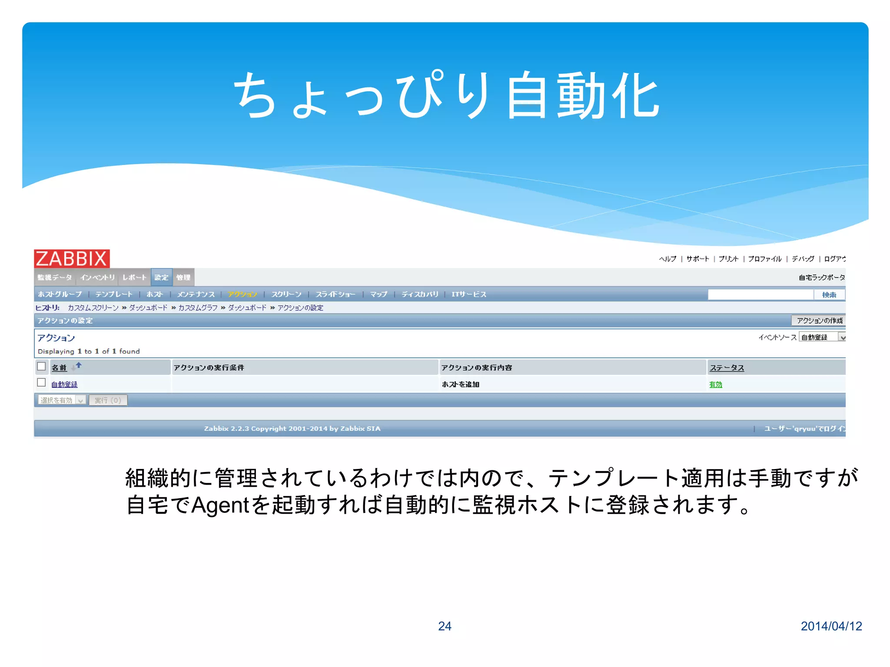Open the サポート link
This screenshot has width=890, height=667.
[697, 259]
